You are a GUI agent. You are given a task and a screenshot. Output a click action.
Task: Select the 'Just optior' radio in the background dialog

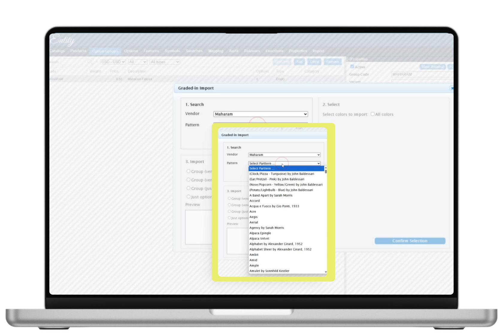(x=188, y=197)
